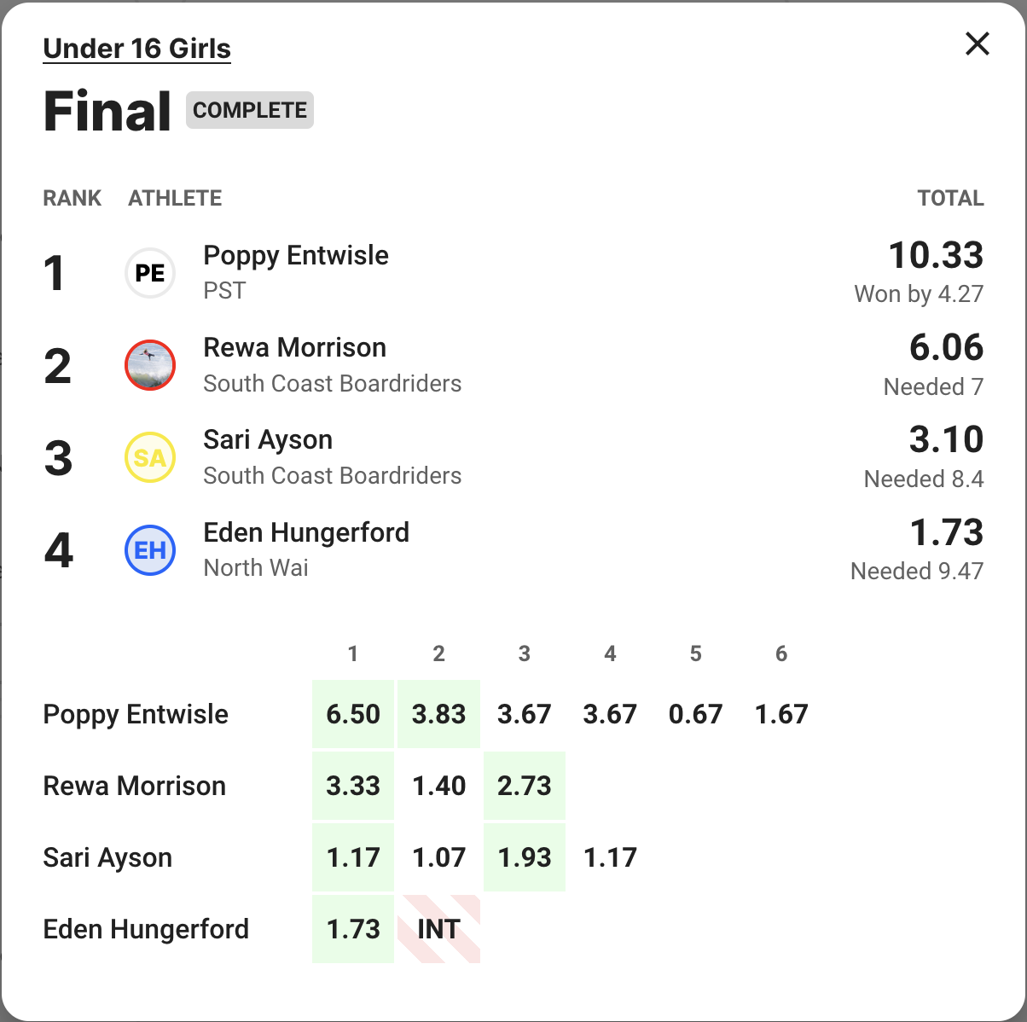Screen dimensions: 1027x1022
Task: Select Eden Hungerford's name in rankings
Action: click(305, 532)
